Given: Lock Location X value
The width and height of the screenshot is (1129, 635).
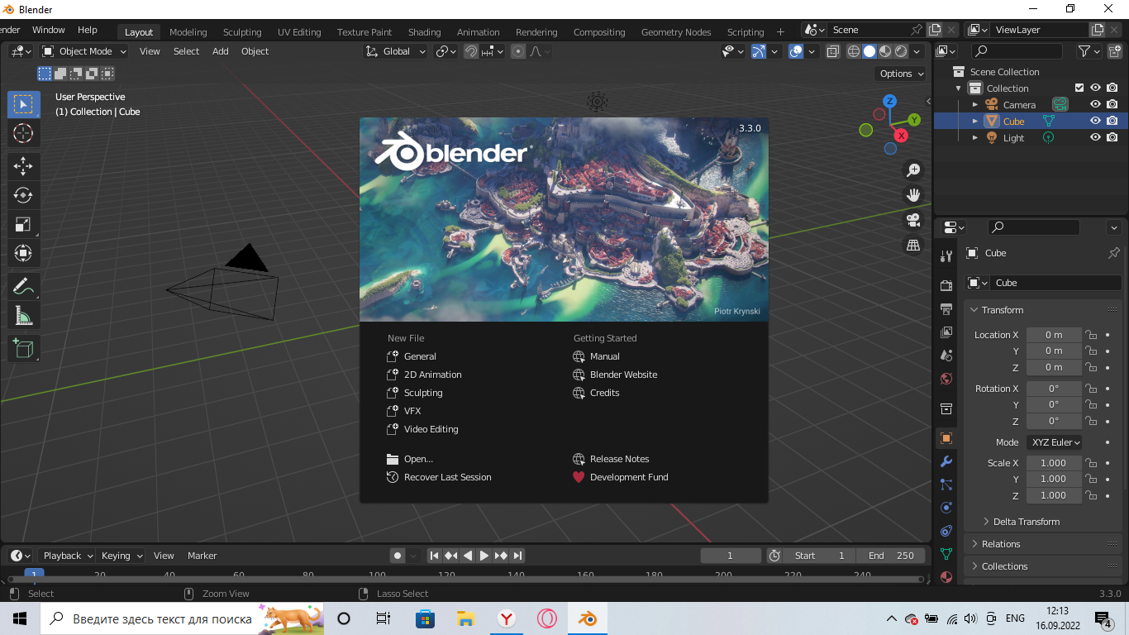Looking at the screenshot, I should point(1091,335).
